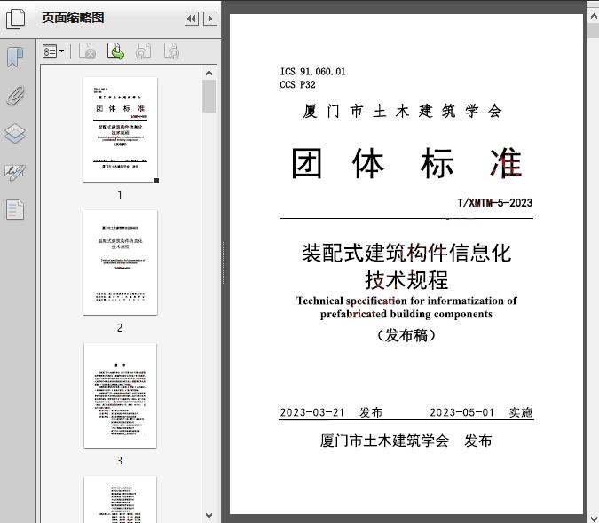Rotate pages counterclockwise icon
Image resolution: width=599 pixels, height=523 pixels.
coord(143,51)
